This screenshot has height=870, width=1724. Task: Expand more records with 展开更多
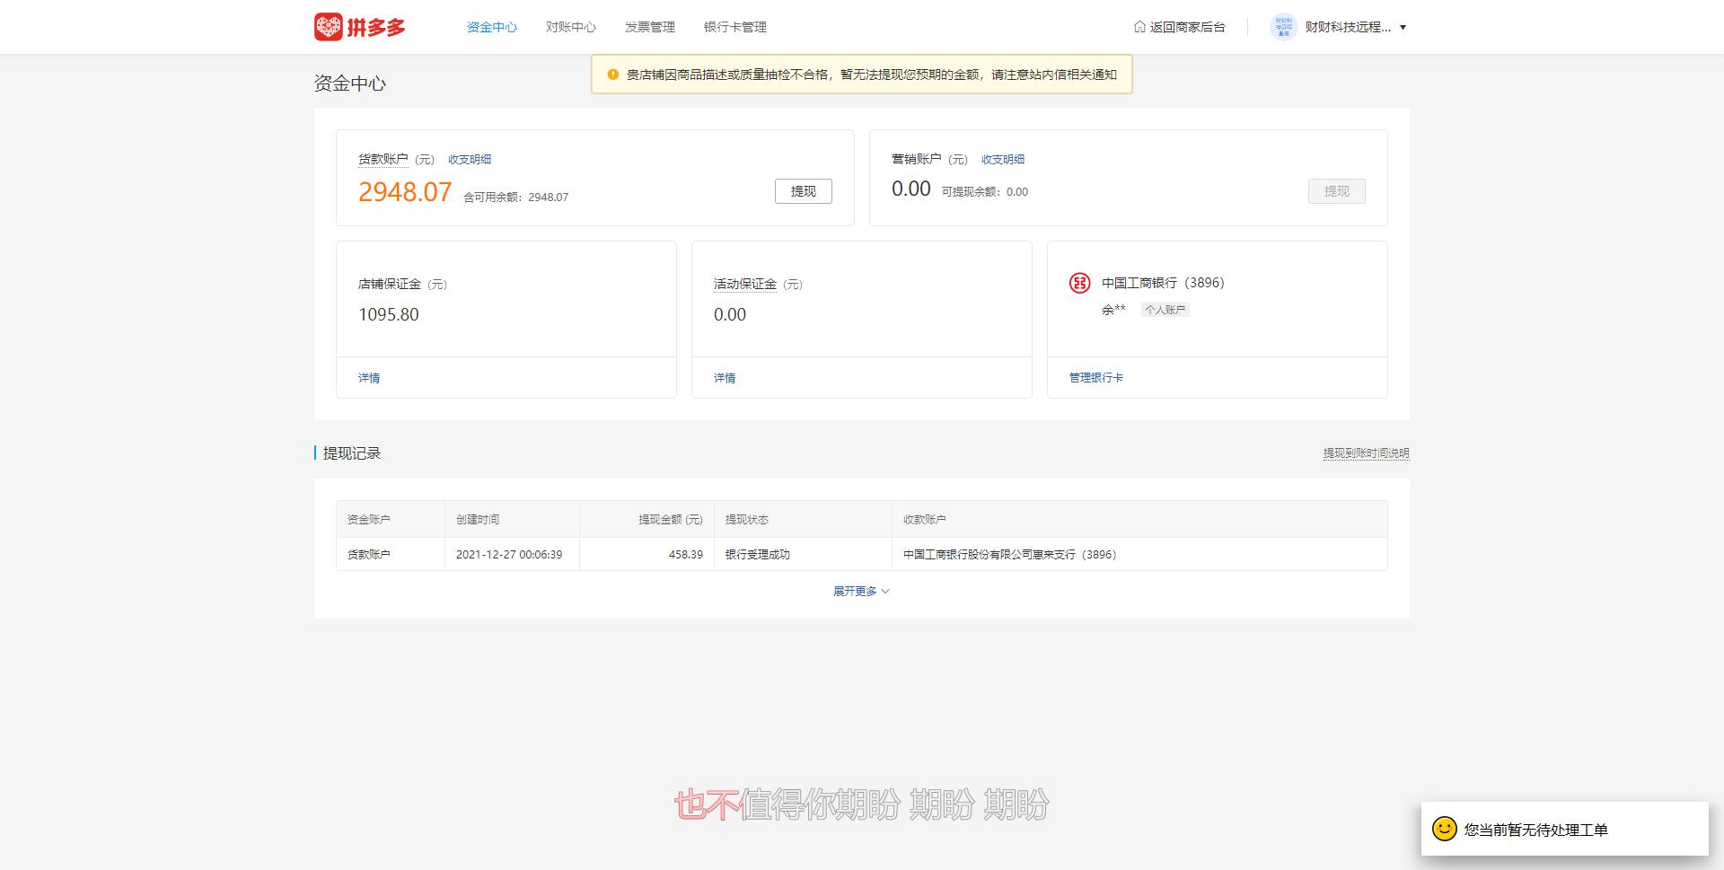coord(861,591)
